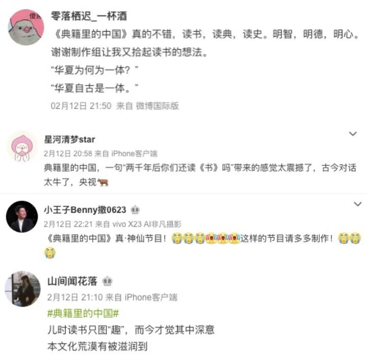The image size is (367, 357).
Task: Click the 微博国际版 source link
Action: pos(158,106)
